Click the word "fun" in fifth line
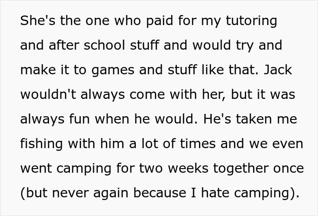Viewport: 318px width, 216px height. (79, 119)
